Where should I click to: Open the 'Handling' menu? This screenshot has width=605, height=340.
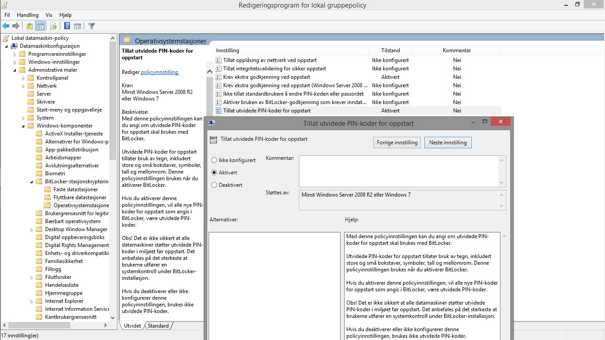tap(27, 15)
